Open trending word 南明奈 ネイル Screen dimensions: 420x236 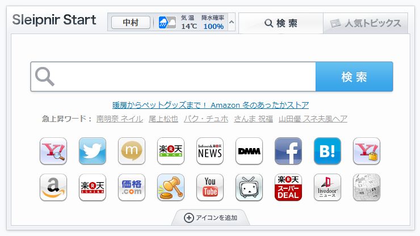[120, 119]
